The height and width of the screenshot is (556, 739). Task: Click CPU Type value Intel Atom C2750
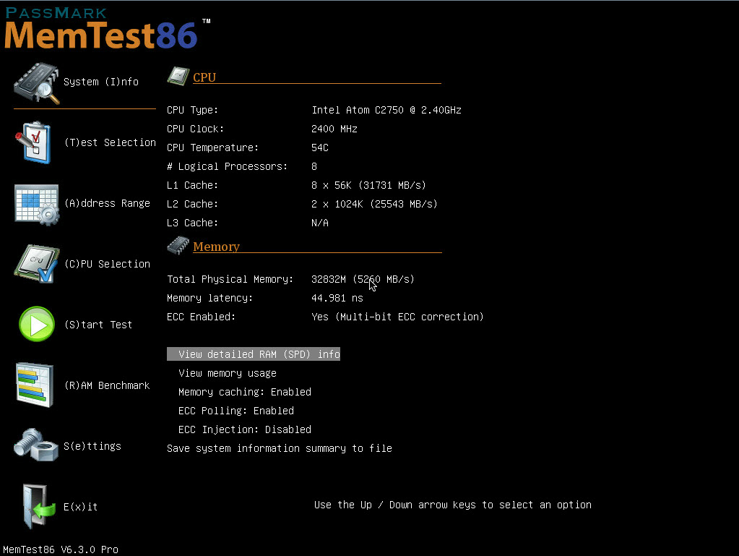(386, 110)
